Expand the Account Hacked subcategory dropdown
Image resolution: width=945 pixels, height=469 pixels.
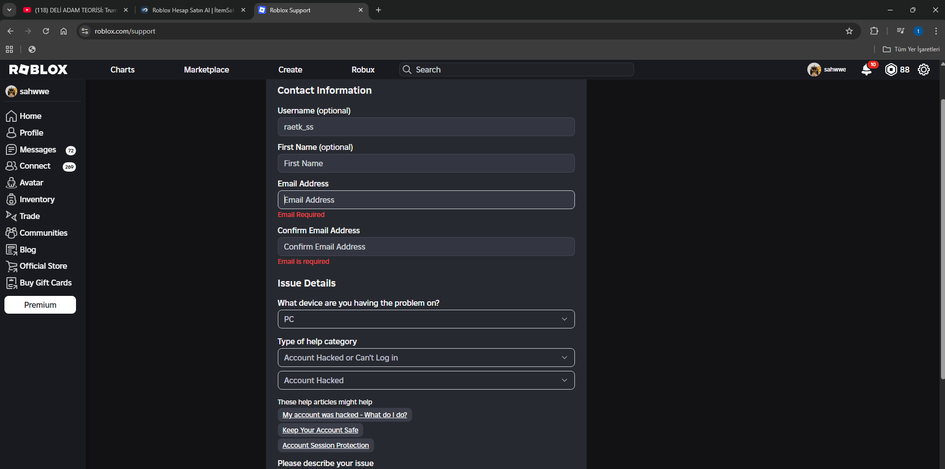click(426, 380)
